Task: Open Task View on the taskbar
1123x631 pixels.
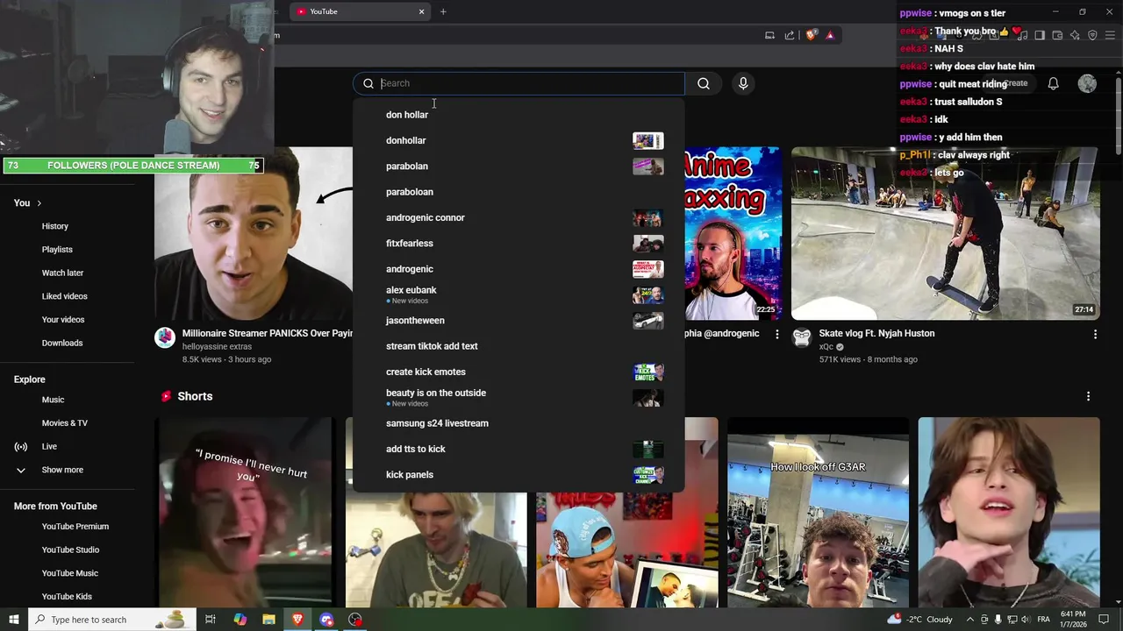Action: [211, 620]
